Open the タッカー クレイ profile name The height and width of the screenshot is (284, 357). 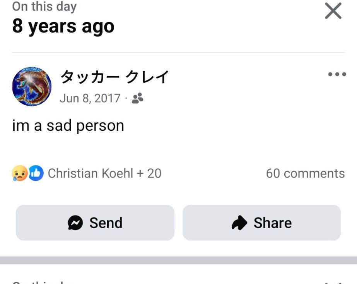[x=114, y=77]
